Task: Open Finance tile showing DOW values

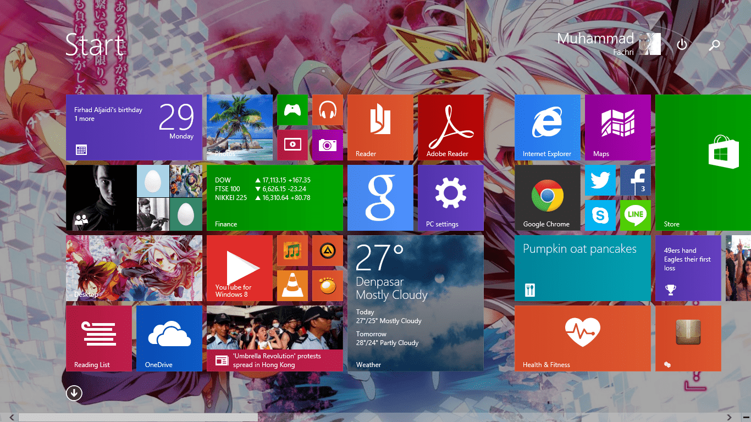Action: [274, 198]
